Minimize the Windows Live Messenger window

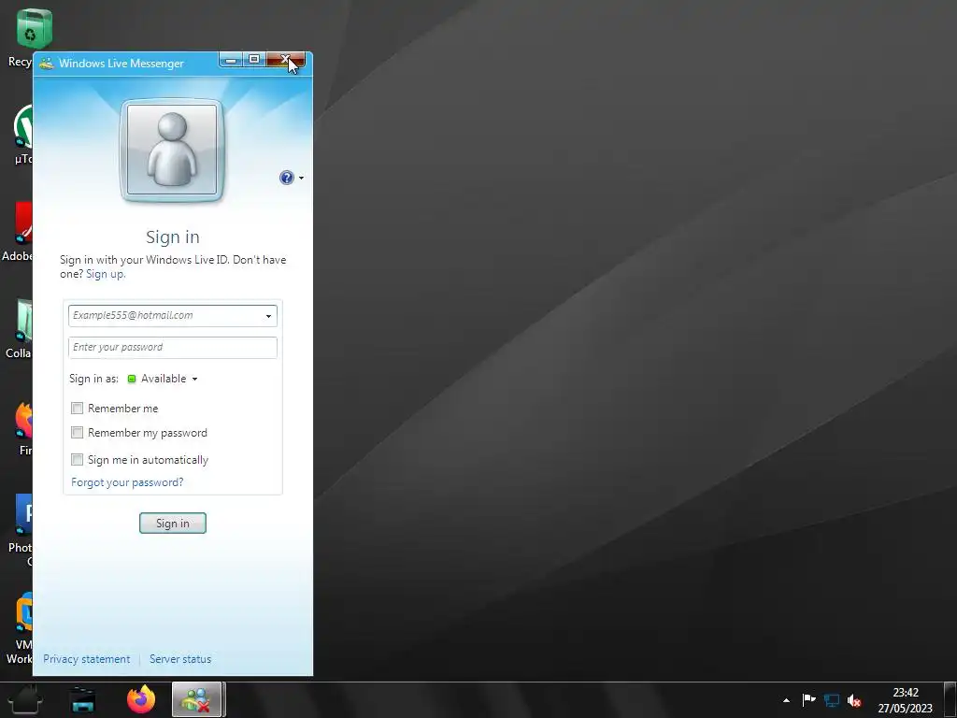coord(231,60)
